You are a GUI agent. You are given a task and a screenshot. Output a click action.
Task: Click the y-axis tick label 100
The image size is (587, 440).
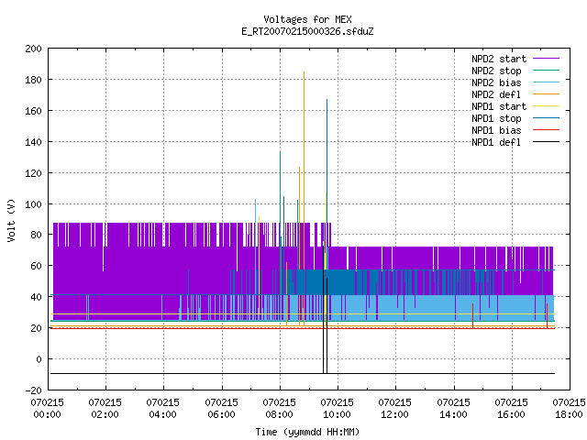(33, 204)
